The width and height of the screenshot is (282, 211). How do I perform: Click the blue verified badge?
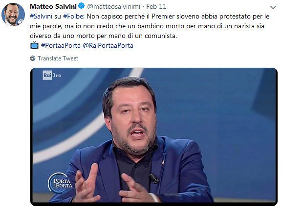(82, 6)
